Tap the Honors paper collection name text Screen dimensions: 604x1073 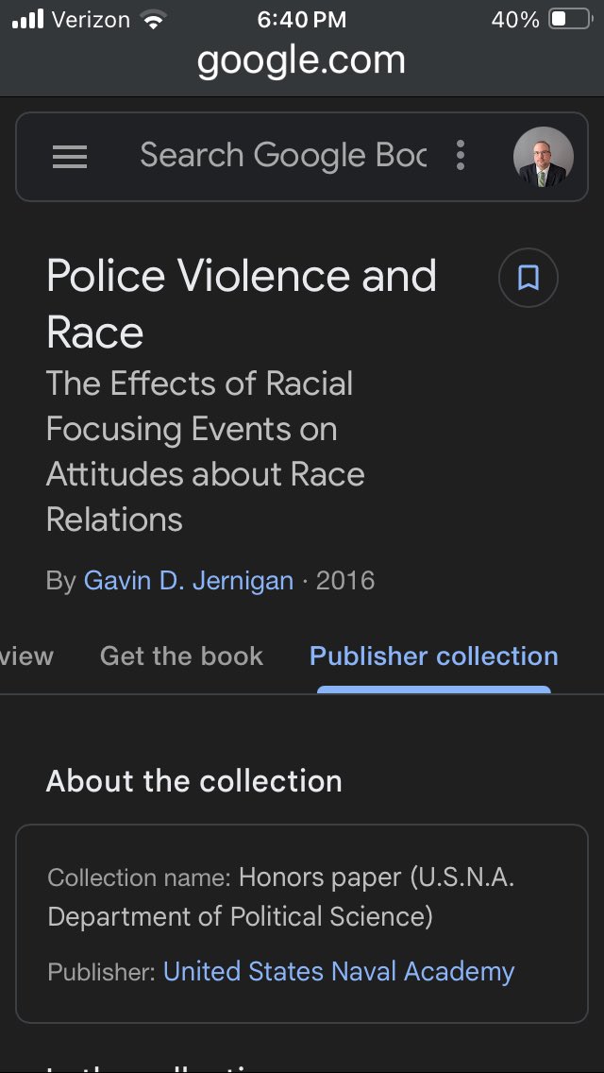pos(280,897)
